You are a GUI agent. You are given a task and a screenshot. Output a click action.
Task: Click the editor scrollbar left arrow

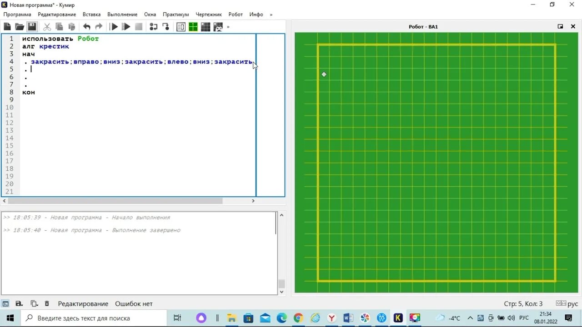click(x=5, y=201)
